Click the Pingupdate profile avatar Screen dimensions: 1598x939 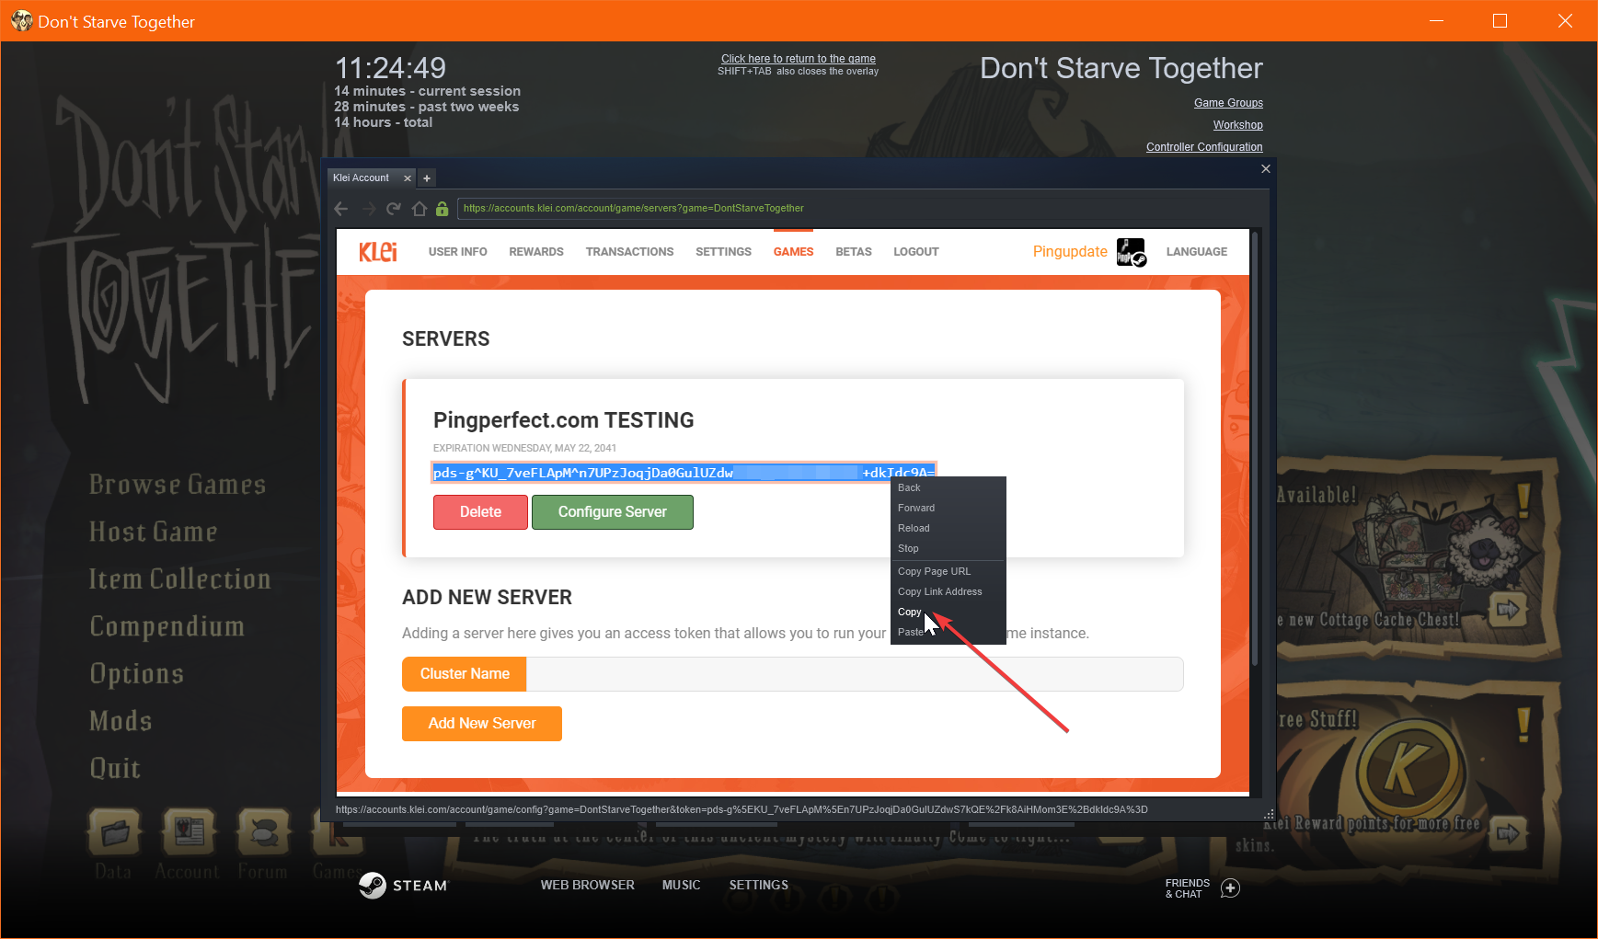pos(1131,252)
